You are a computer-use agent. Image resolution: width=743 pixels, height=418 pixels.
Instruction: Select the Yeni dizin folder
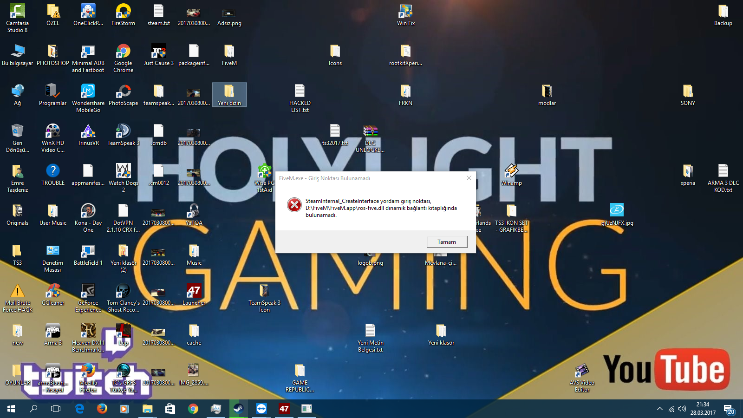click(229, 95)
